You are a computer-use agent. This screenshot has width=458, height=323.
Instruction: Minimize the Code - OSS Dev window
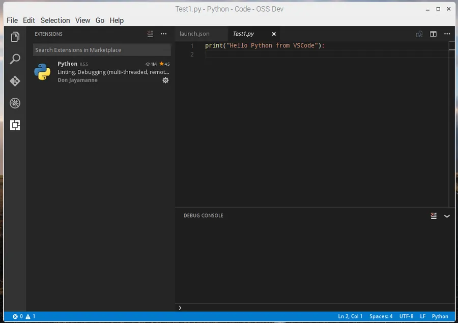(427, 9)
